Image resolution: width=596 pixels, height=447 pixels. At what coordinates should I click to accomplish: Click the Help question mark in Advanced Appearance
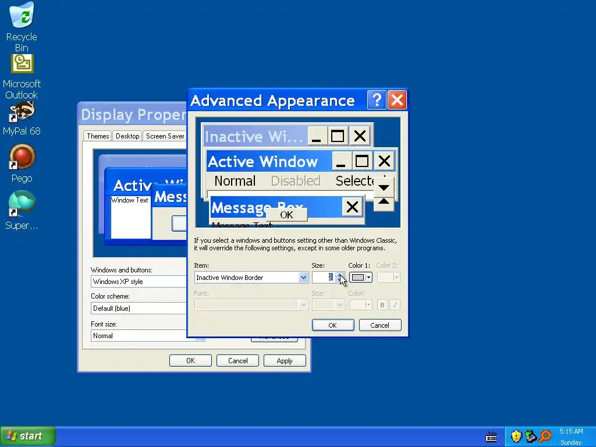pos(377,100)
